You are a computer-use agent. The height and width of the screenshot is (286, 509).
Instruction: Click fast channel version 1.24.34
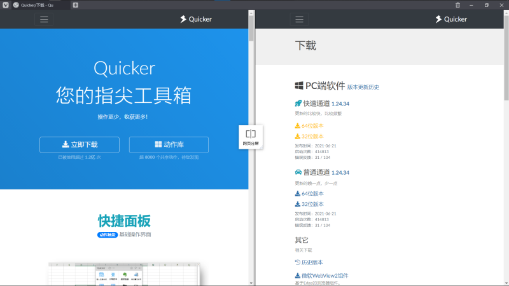tap(340, 104)
